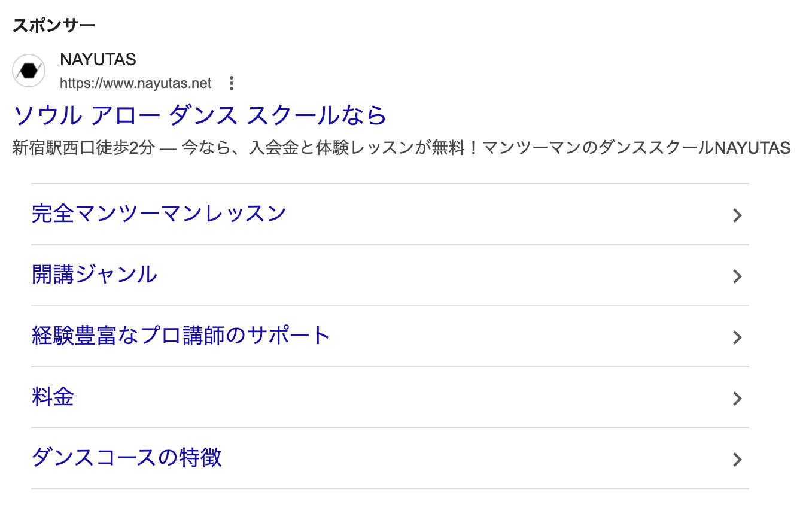Open the three-dot ad options menu
This screenshot has height=517, width=809.
pyautogui.click(x=232, y=83)
